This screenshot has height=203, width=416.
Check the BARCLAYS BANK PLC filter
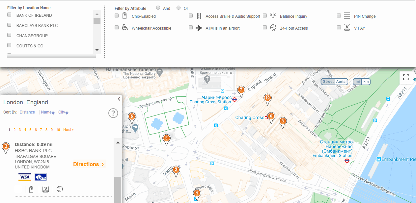[9, 25]
